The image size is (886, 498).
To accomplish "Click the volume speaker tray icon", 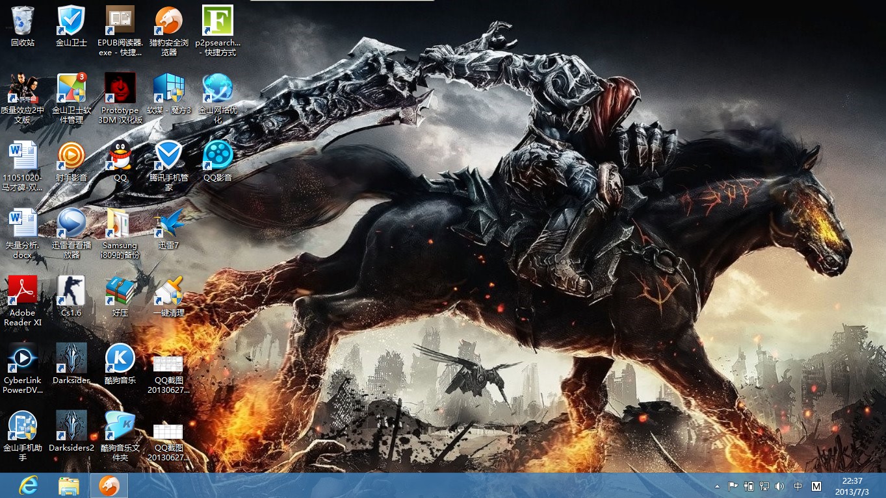I will tap(780, 486).
